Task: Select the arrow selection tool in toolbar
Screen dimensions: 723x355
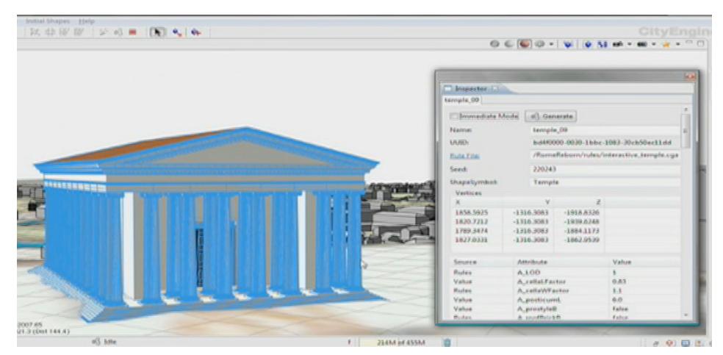Action: pos(157,32)
